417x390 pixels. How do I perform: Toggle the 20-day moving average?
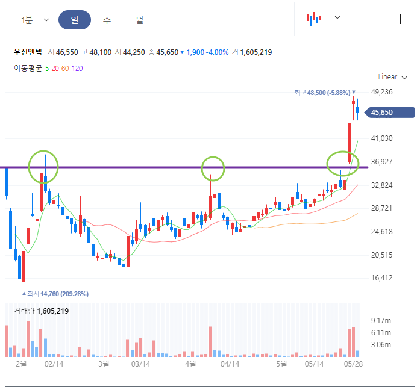click(x=55, y=69)
